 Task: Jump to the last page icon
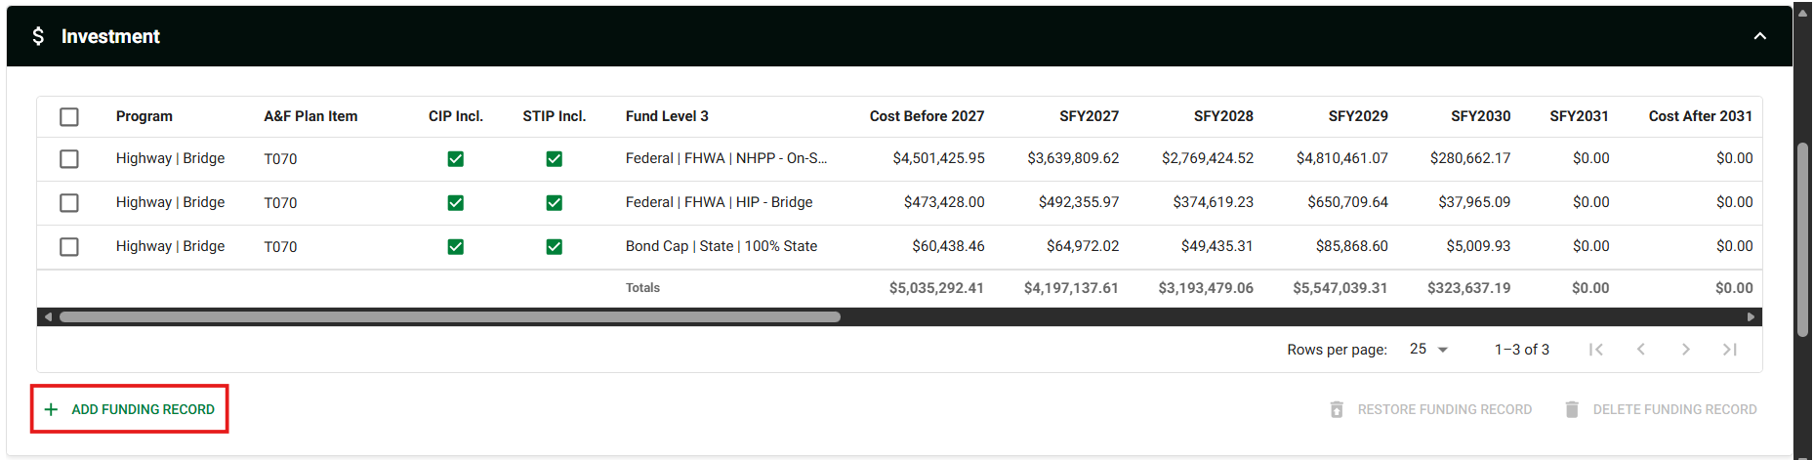point(1730,350)
